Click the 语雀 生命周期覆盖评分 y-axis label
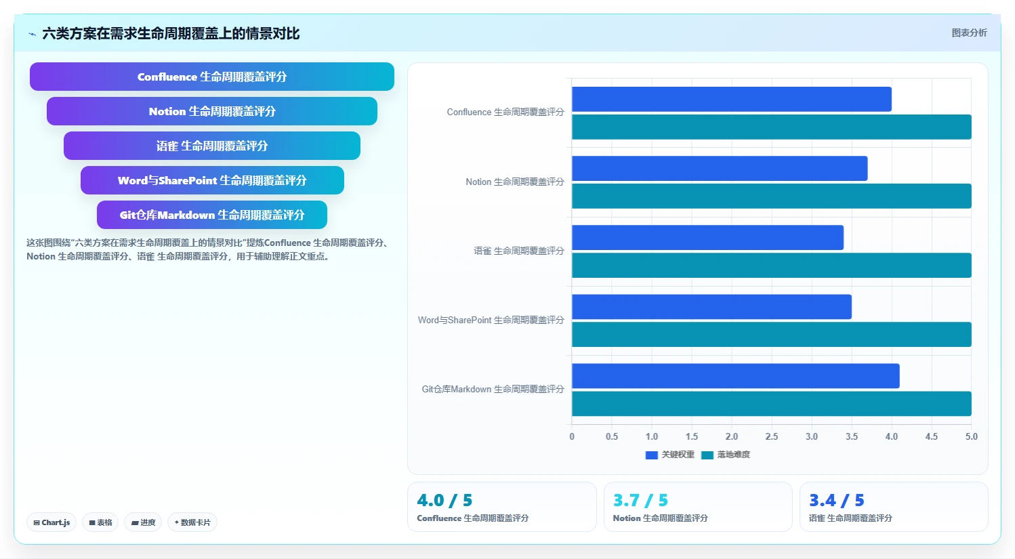 coord(519,251)
